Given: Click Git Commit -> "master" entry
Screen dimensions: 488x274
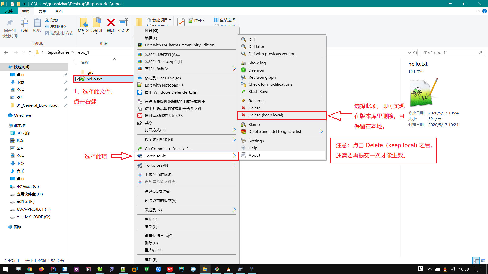Looking at the screenshot, I should (168, 149).
